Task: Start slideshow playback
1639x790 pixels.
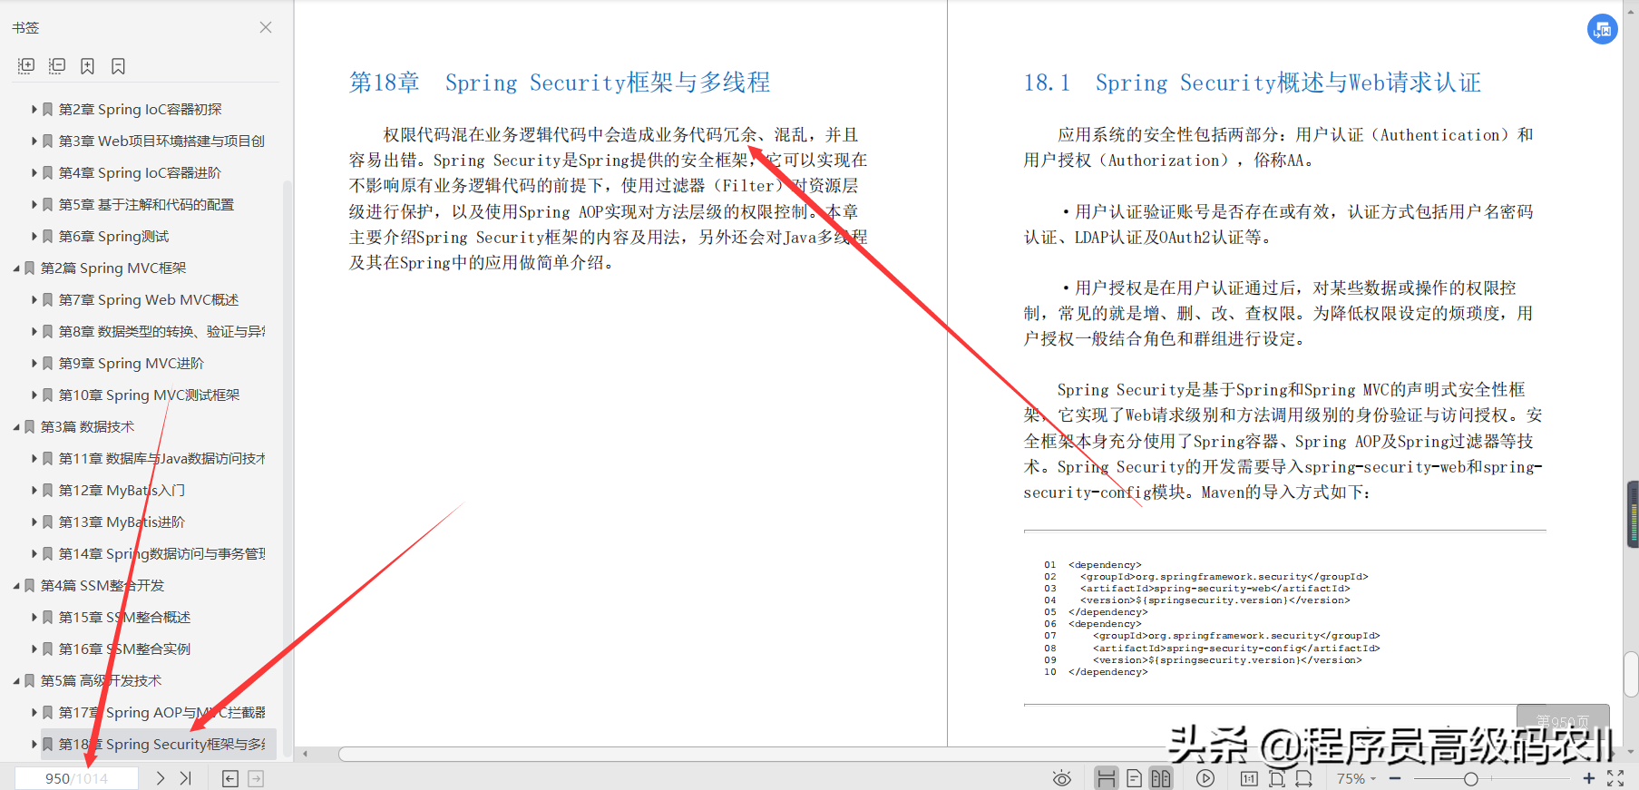Action: [x=1205, y=778]
